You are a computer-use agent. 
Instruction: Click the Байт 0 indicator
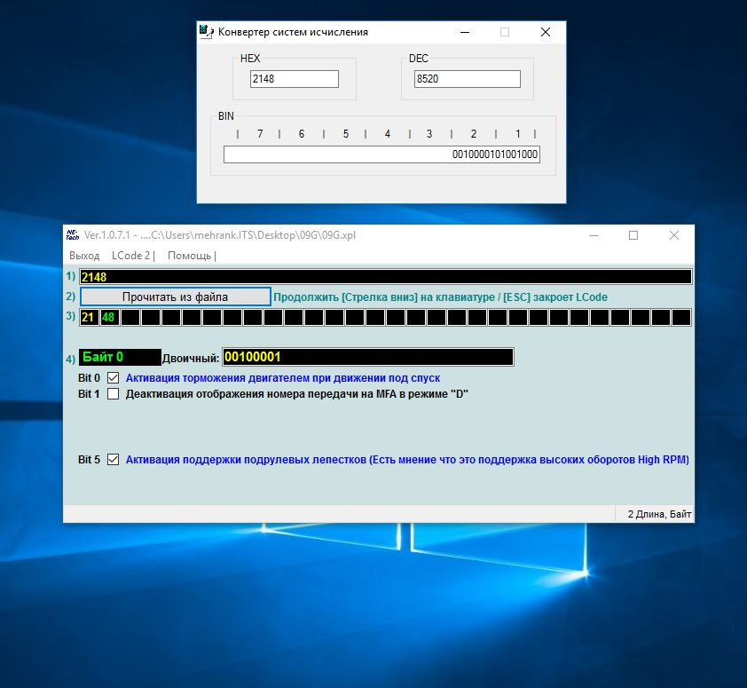[120, 357]
